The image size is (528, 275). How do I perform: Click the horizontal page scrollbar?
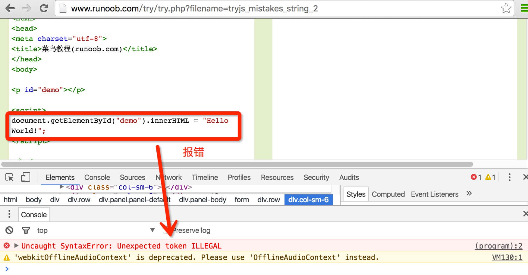click(237, 164)
